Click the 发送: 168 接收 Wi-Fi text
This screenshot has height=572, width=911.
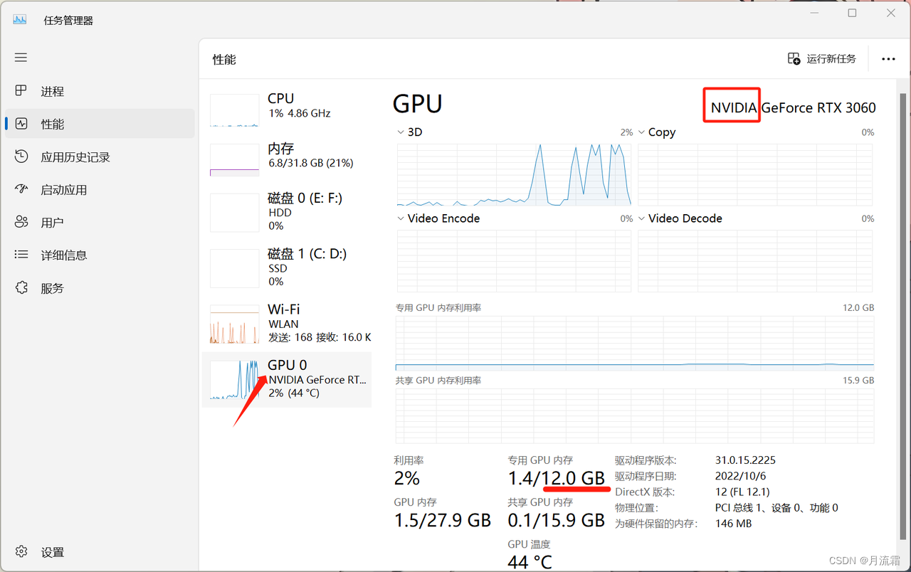click(320, 337)
